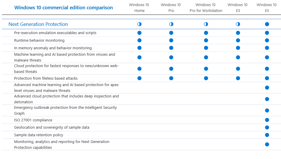Click the ISO 27001 compliance row label
281x159 pixels.
click(33, 120)
